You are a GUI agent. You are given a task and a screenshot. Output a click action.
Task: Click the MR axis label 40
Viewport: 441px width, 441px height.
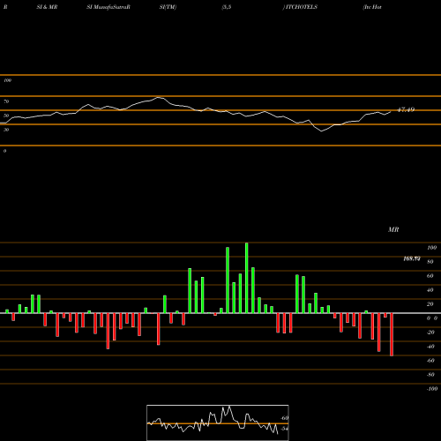430,290
